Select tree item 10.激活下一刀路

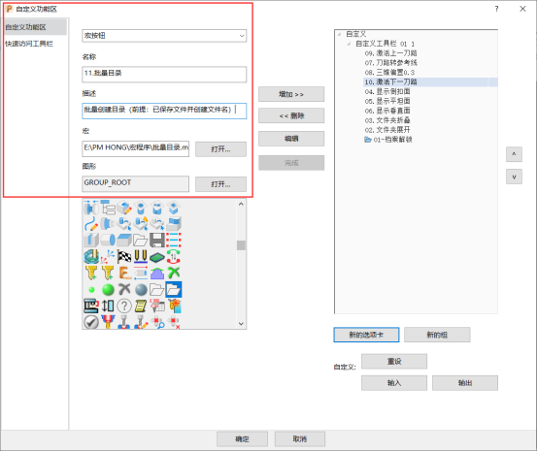coord(390,81)
